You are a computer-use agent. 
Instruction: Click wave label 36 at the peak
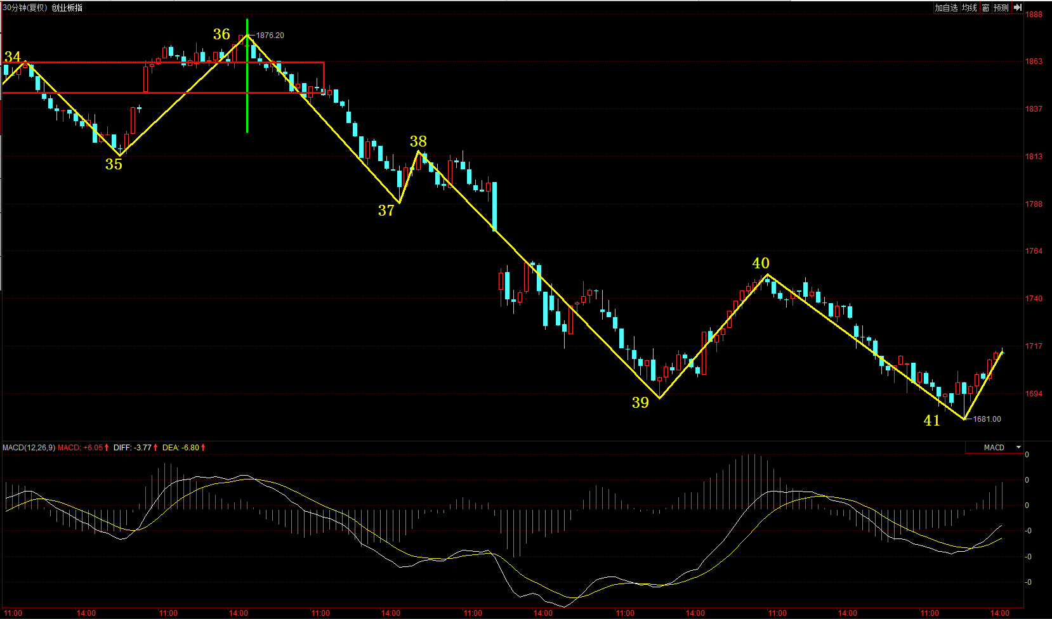(221, 34)
